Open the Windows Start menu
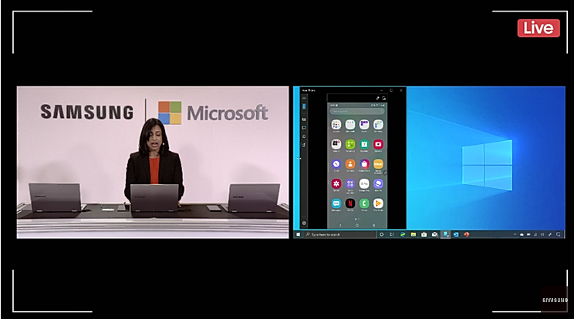574x319 pixels. click(x=298, y=234)
